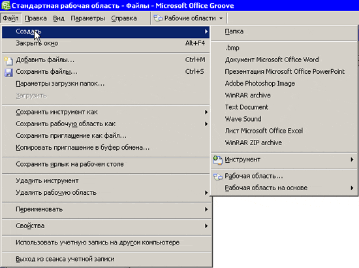Click Закрыть окно menu item
The height and width of the screenshot is (268, 359).
point(106,43)
